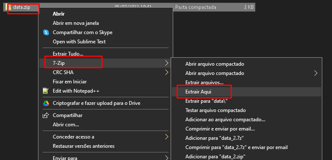Click the share icon beside Compartilhar

(x=46, y=115)
